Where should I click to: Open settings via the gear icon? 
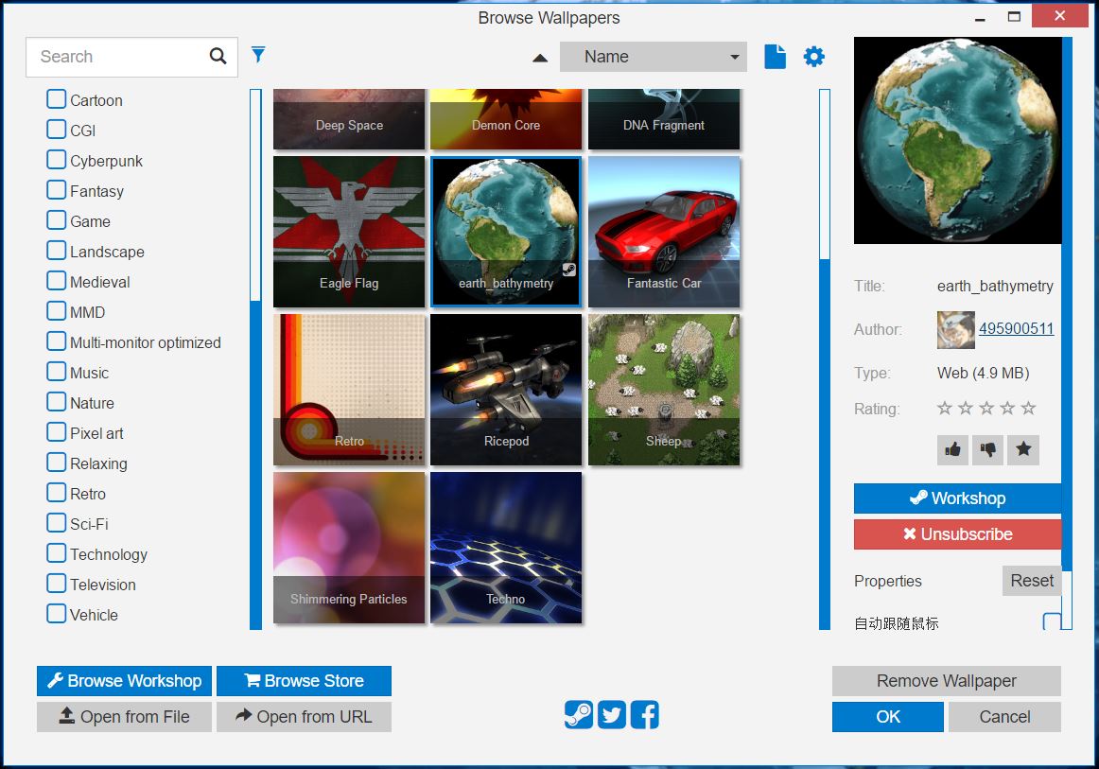click(x=813, y=57)
